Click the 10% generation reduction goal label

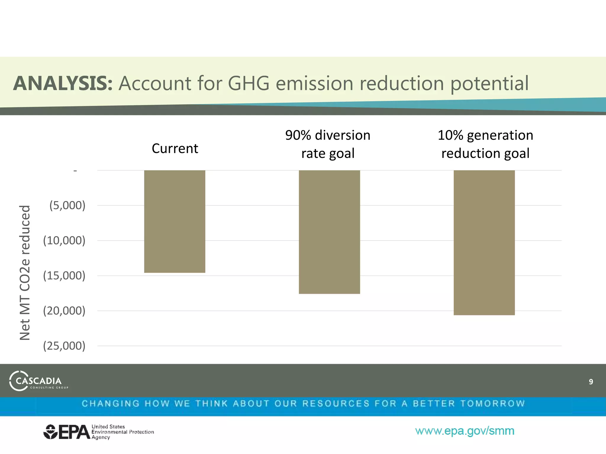[x=485, y=144]
